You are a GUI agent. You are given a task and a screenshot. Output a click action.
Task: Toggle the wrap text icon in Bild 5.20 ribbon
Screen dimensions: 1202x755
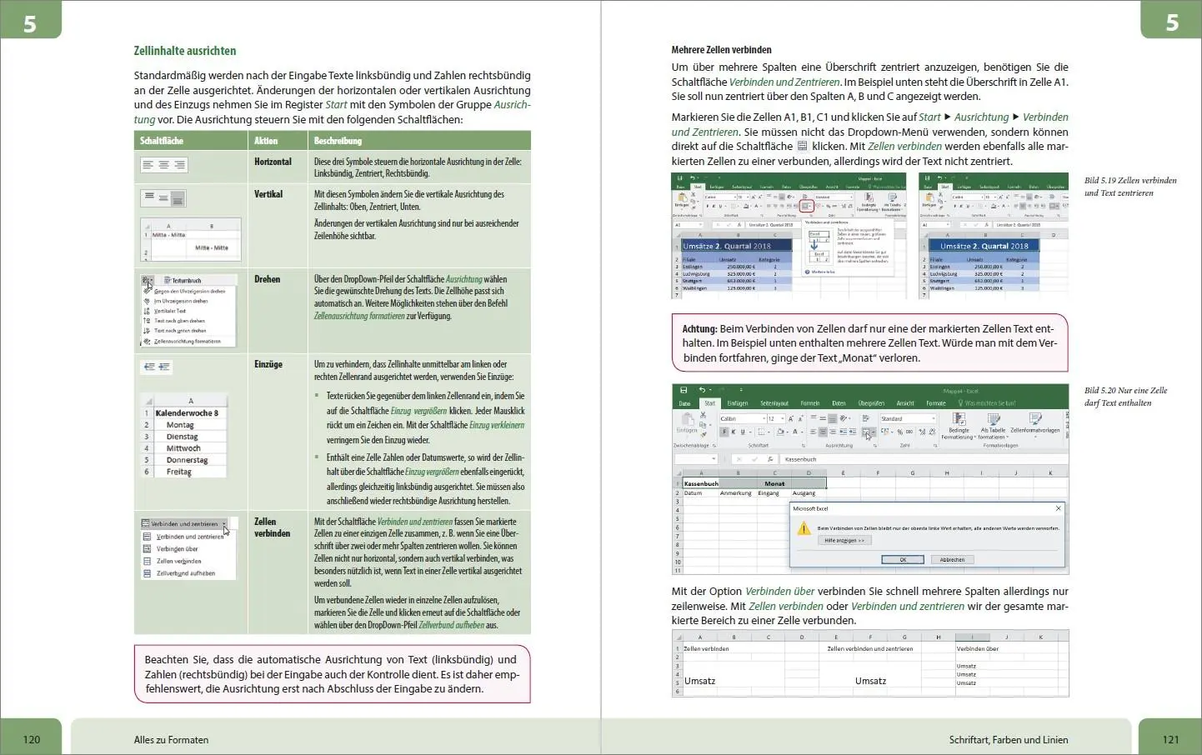[x=866, y=418]
